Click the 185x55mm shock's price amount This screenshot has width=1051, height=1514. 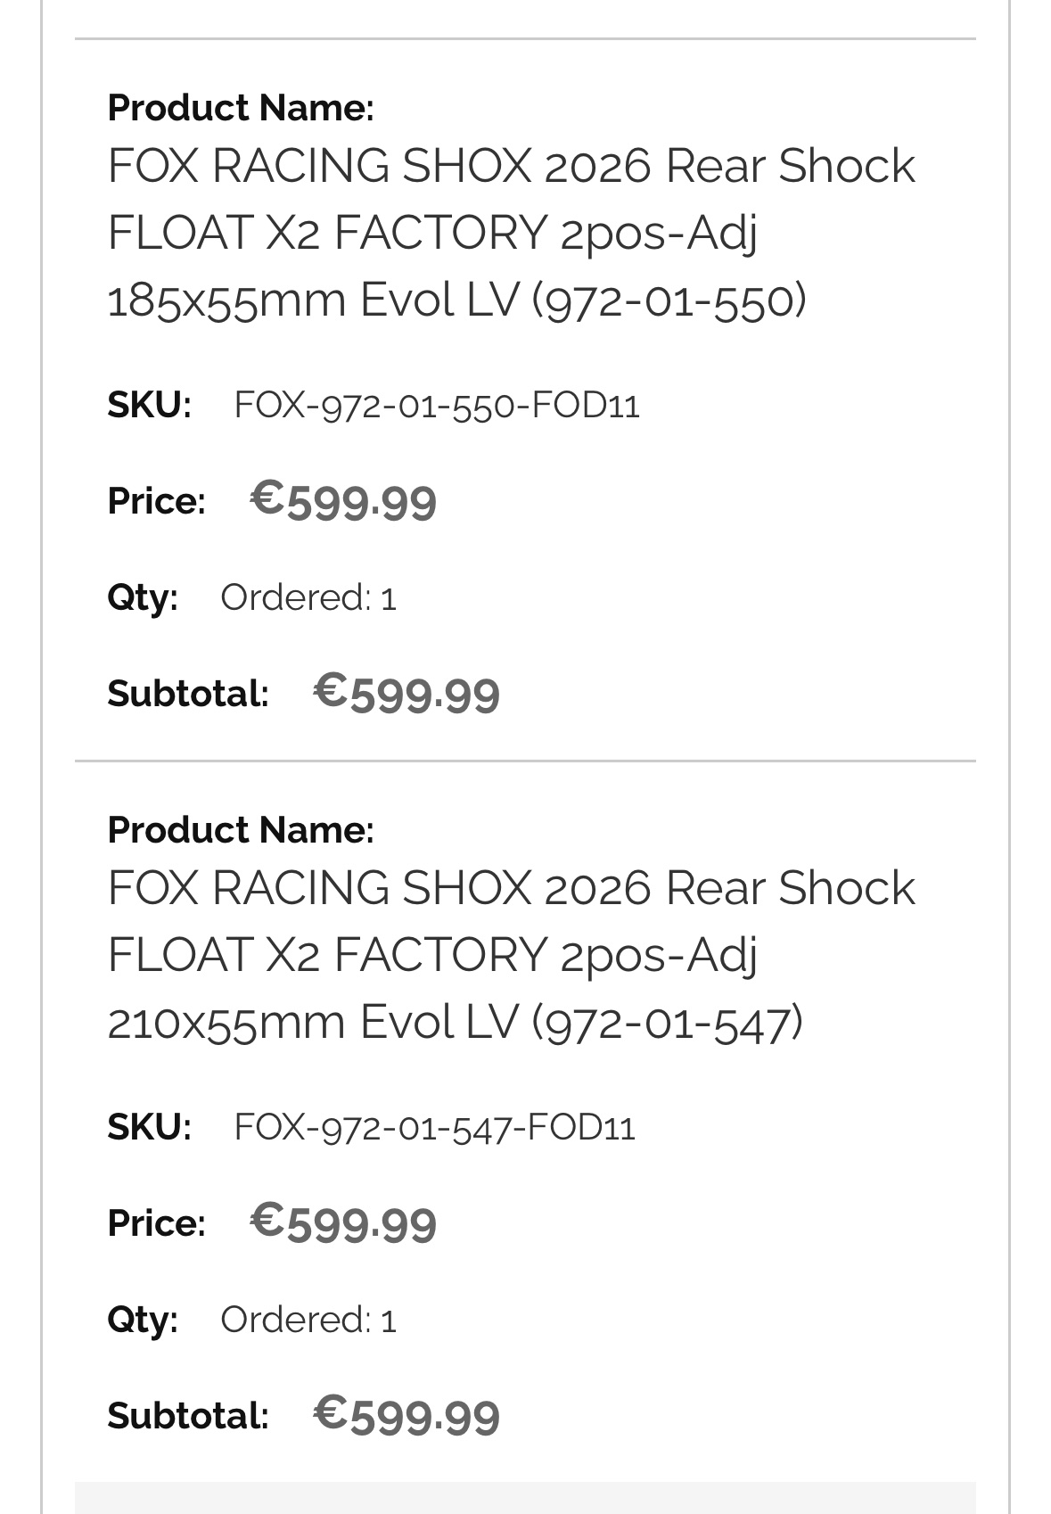[x=343, y=500]
